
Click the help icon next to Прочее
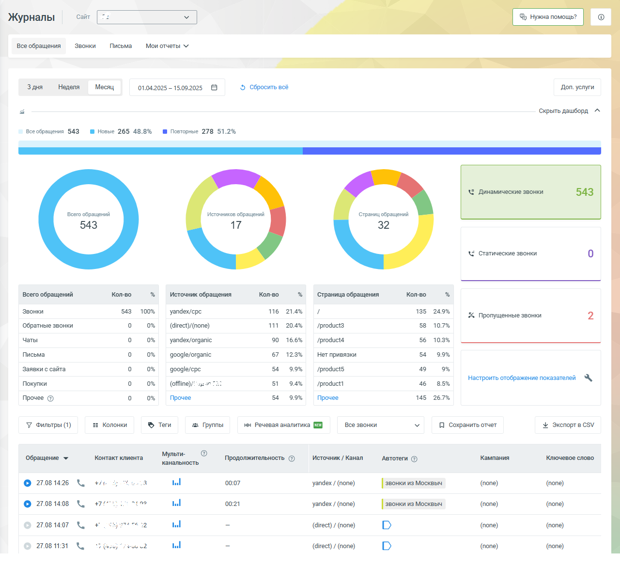coord(50,398)
